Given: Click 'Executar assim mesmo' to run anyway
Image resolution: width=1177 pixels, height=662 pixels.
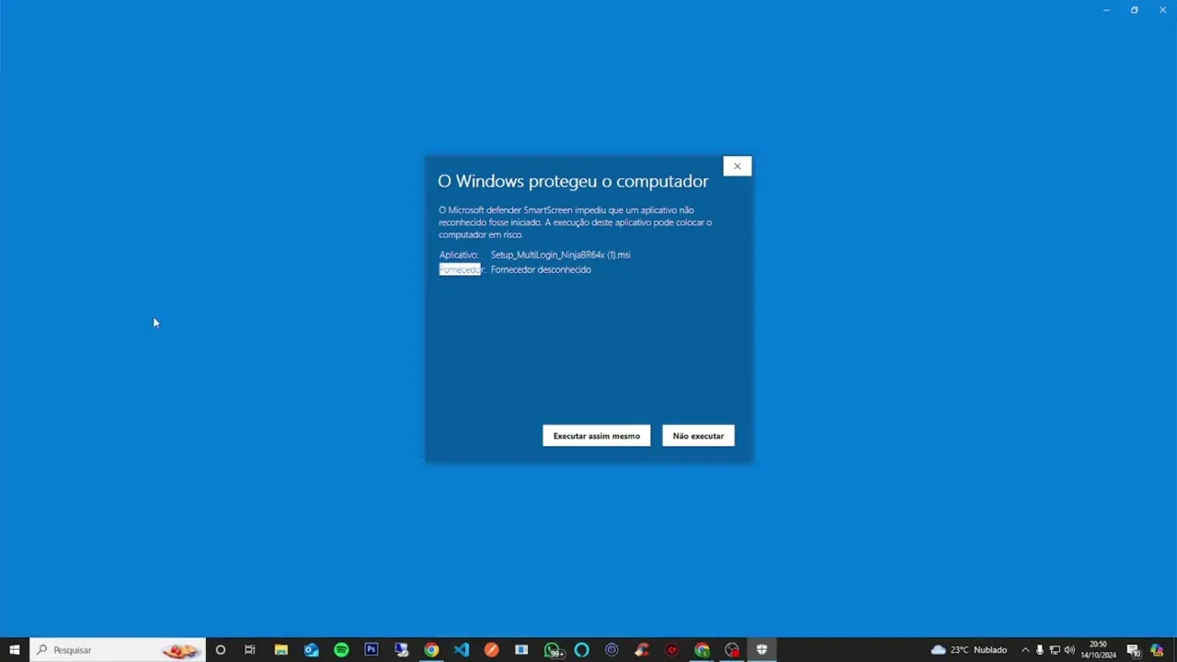Looking at the screenshot, I should [596, 436].
